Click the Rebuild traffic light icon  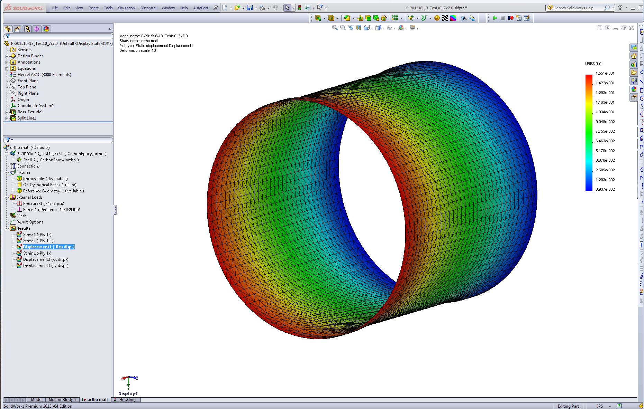300,8
